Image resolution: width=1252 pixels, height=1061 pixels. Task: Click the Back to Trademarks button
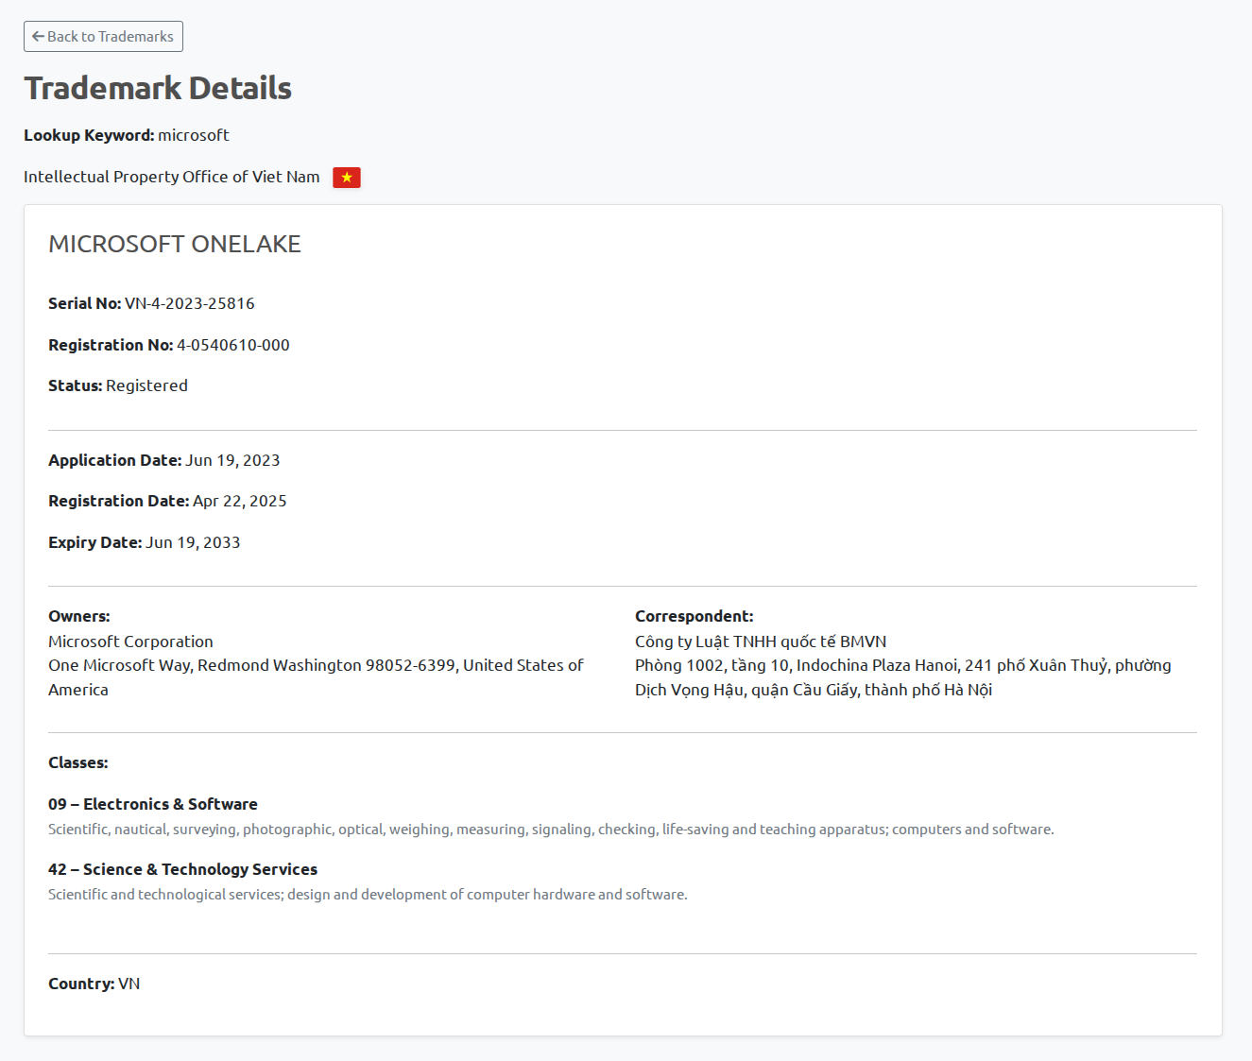(103, 37)
